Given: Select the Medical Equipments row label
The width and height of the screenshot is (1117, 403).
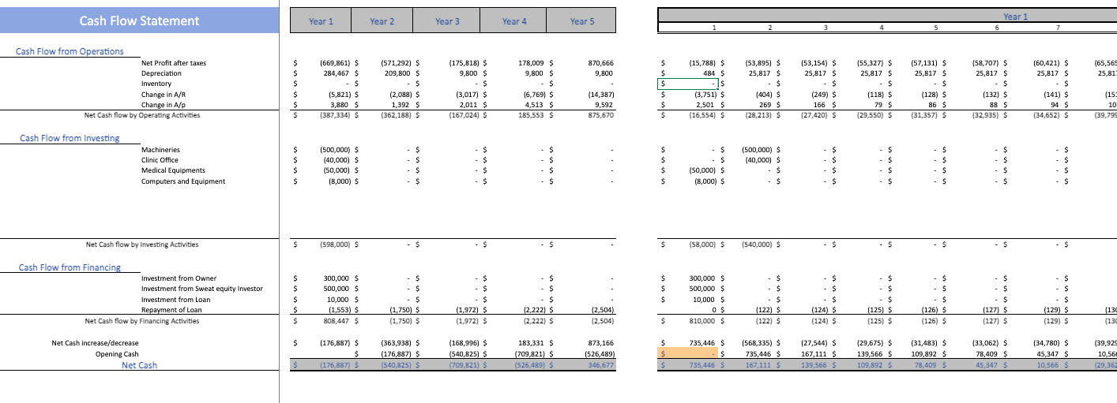Looking at the screenshot, I should point(173,170).
